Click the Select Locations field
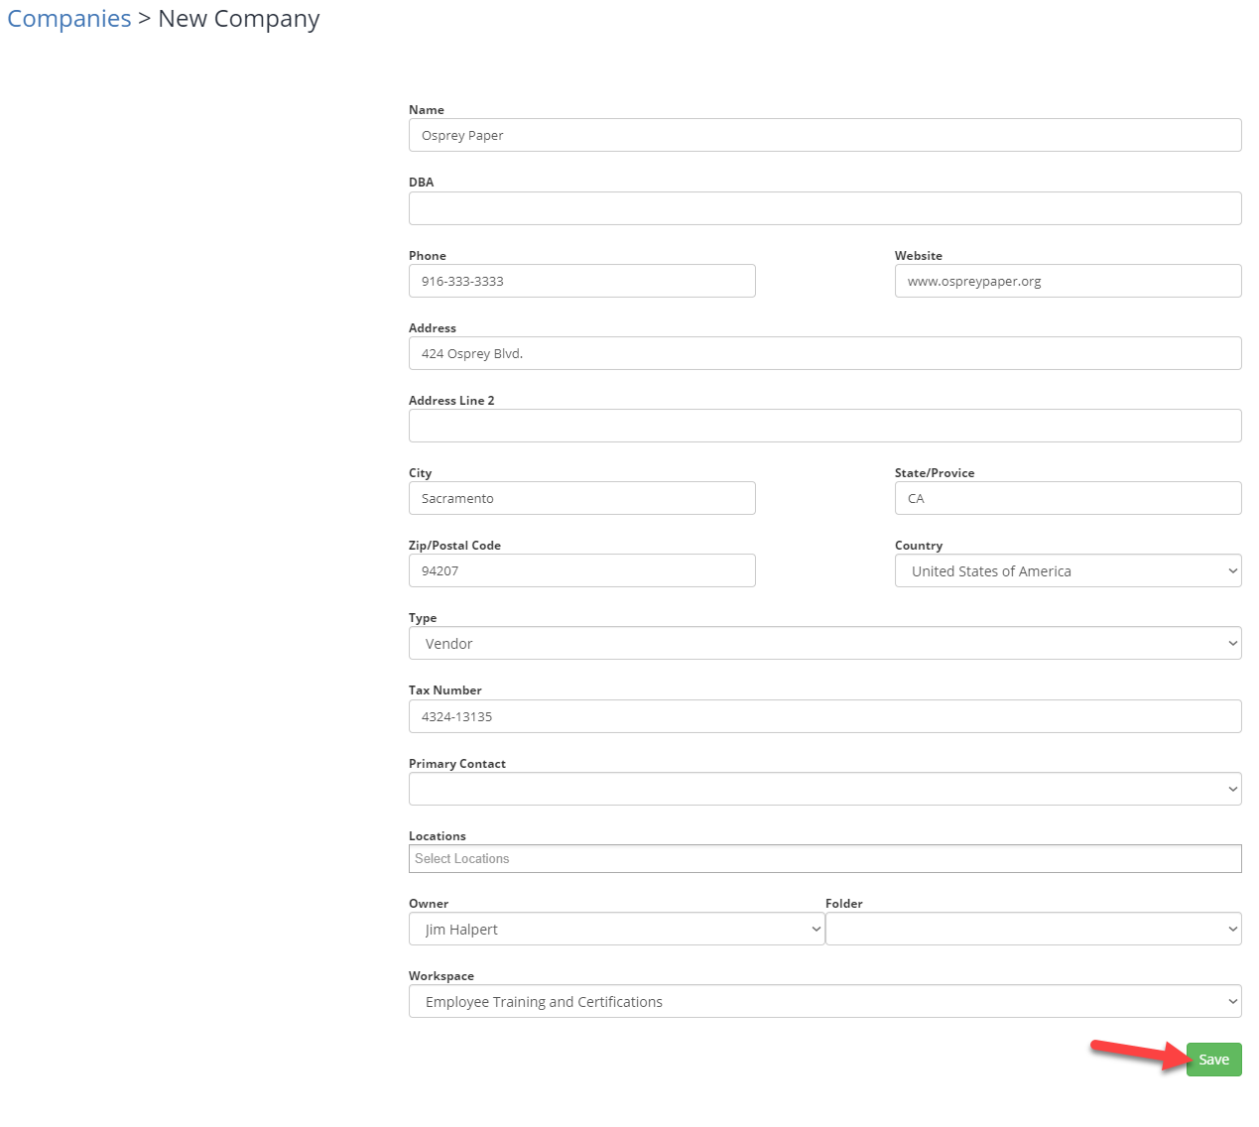Screen dimensions: 1259x1127 pos(824,859)
